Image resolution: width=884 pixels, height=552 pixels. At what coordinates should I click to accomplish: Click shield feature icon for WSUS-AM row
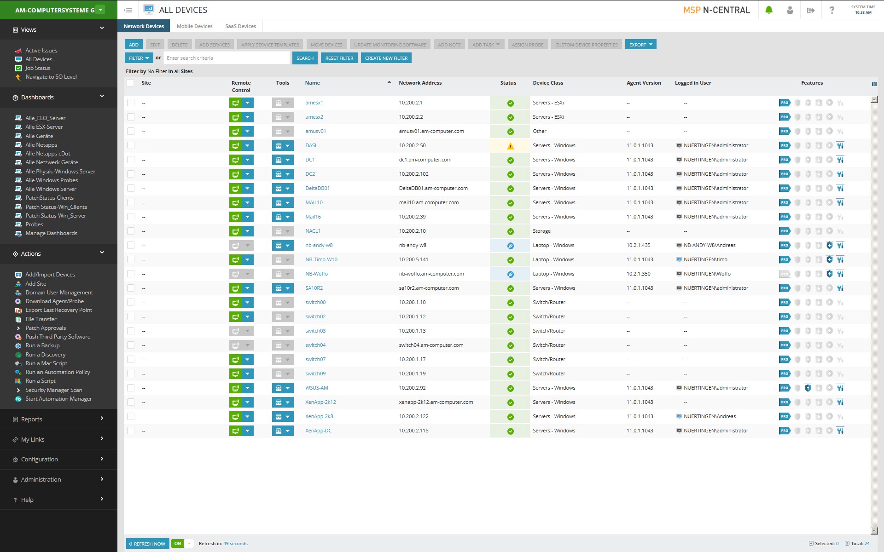click(x=808, y=388)
